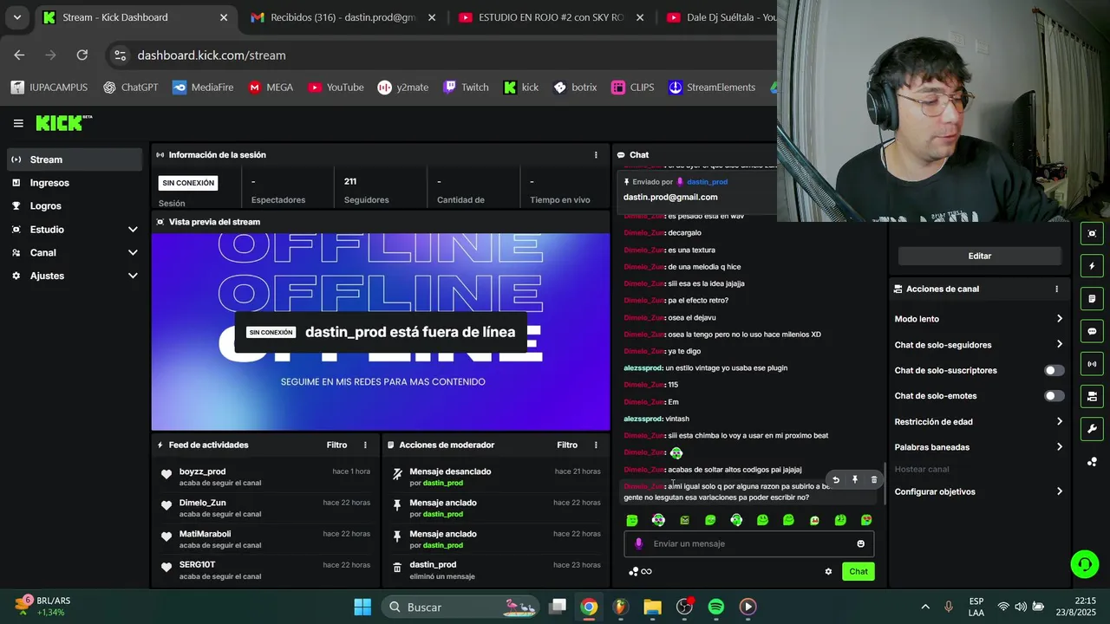Open three-dot menu of Acciones de canal
This screenshot has height=624, width=1110.
tap(1056, 289)
